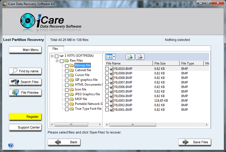
Task: Click the Bitmap file folder icon
Action: click(x=71, y=65)
